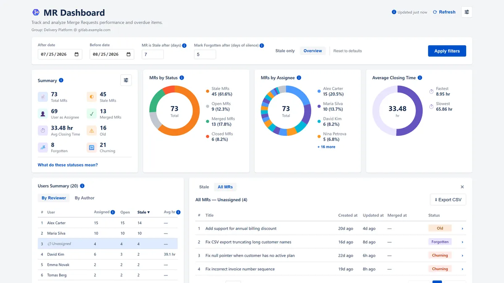Click the Slowest stopwatch icon
504x283 pixels.
(431, 106)
